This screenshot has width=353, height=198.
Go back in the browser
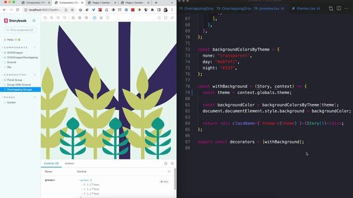4,10
